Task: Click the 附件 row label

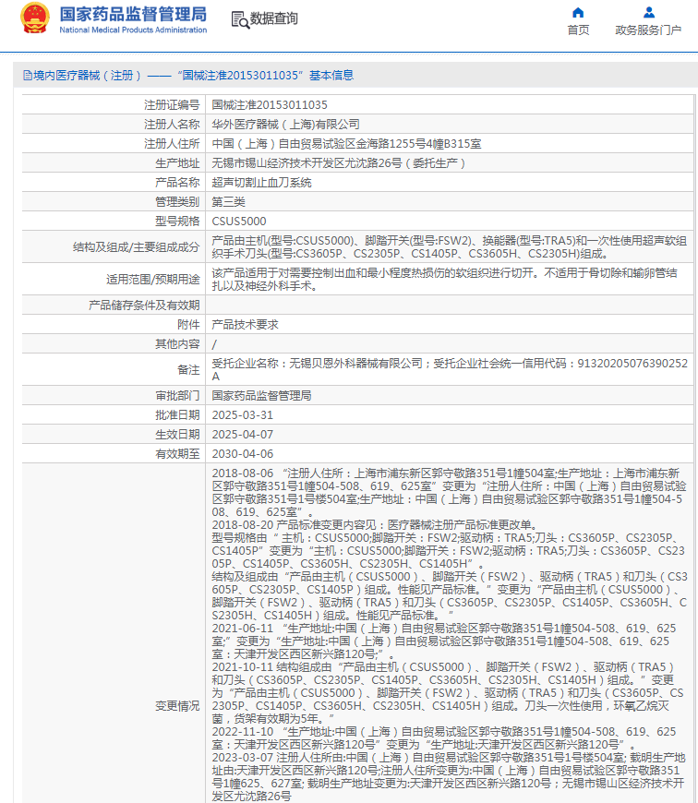Action: point(188,325)
